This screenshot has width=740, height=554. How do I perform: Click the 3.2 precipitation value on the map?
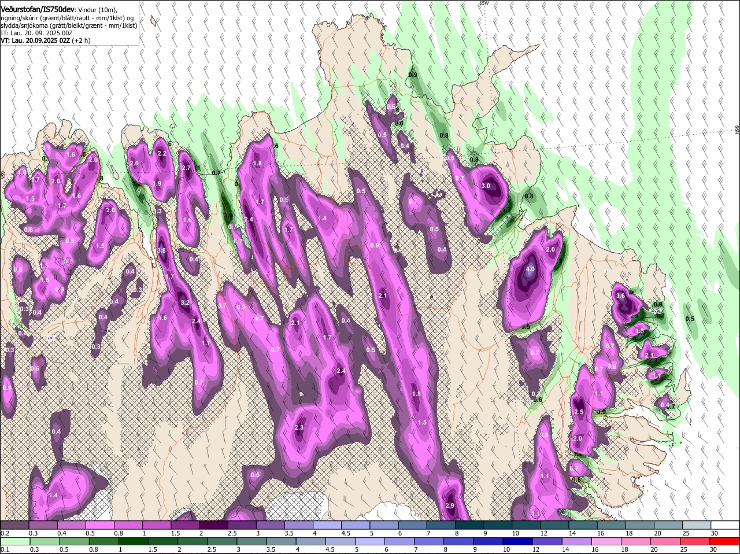[x=185, y=302]
